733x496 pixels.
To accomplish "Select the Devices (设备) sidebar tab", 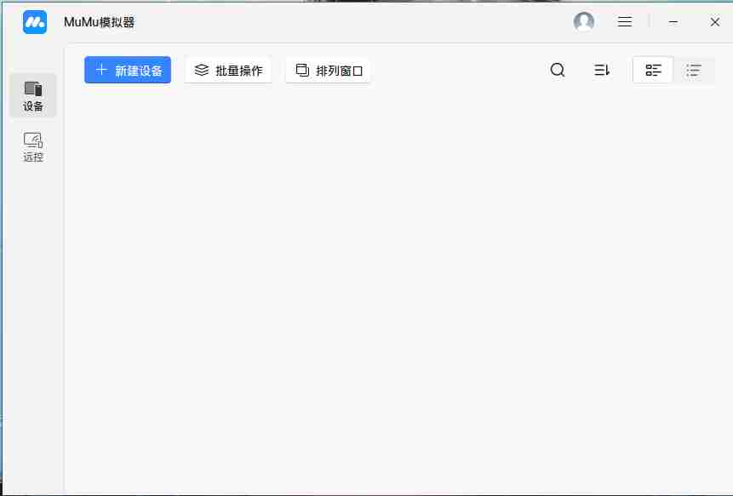I will click(x=33, y=95).
